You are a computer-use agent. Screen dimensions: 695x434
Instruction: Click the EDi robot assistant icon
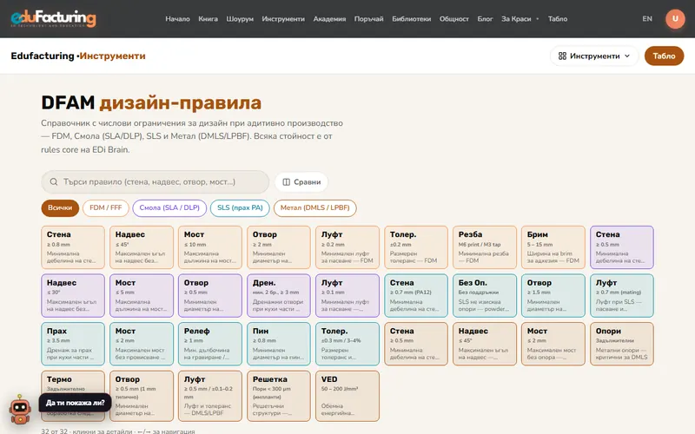20,409
